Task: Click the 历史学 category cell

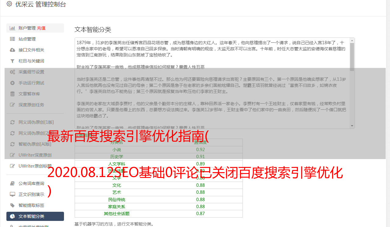Action: 117,157
